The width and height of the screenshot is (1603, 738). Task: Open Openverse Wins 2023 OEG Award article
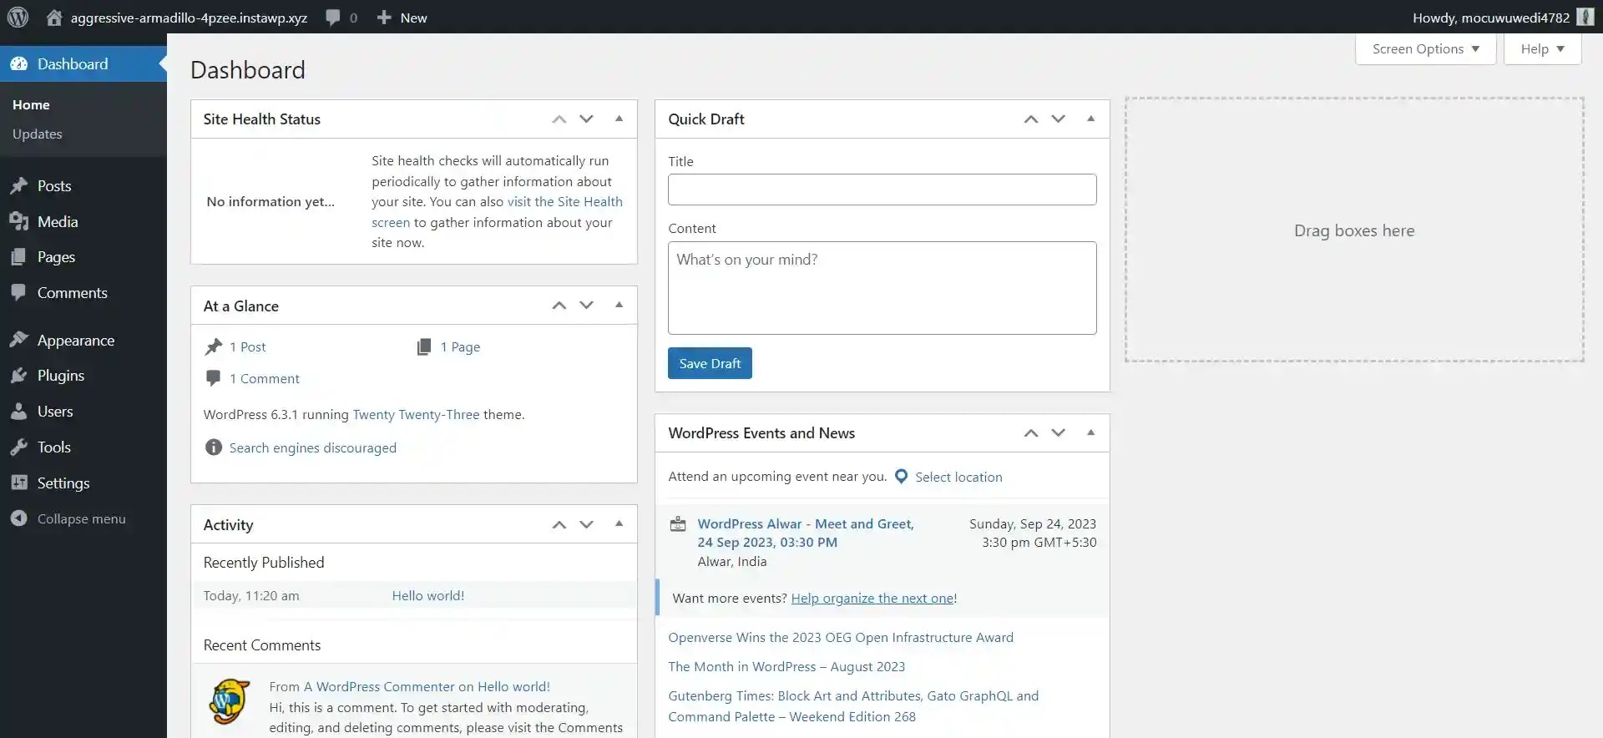pos(841,637)
